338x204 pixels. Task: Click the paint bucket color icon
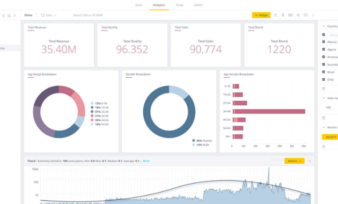(283, 15)
